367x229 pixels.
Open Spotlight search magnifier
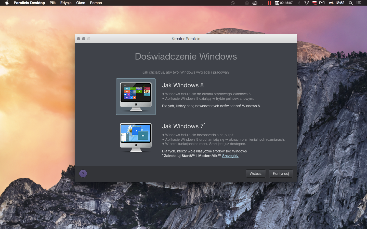click(x=351, y=3)
